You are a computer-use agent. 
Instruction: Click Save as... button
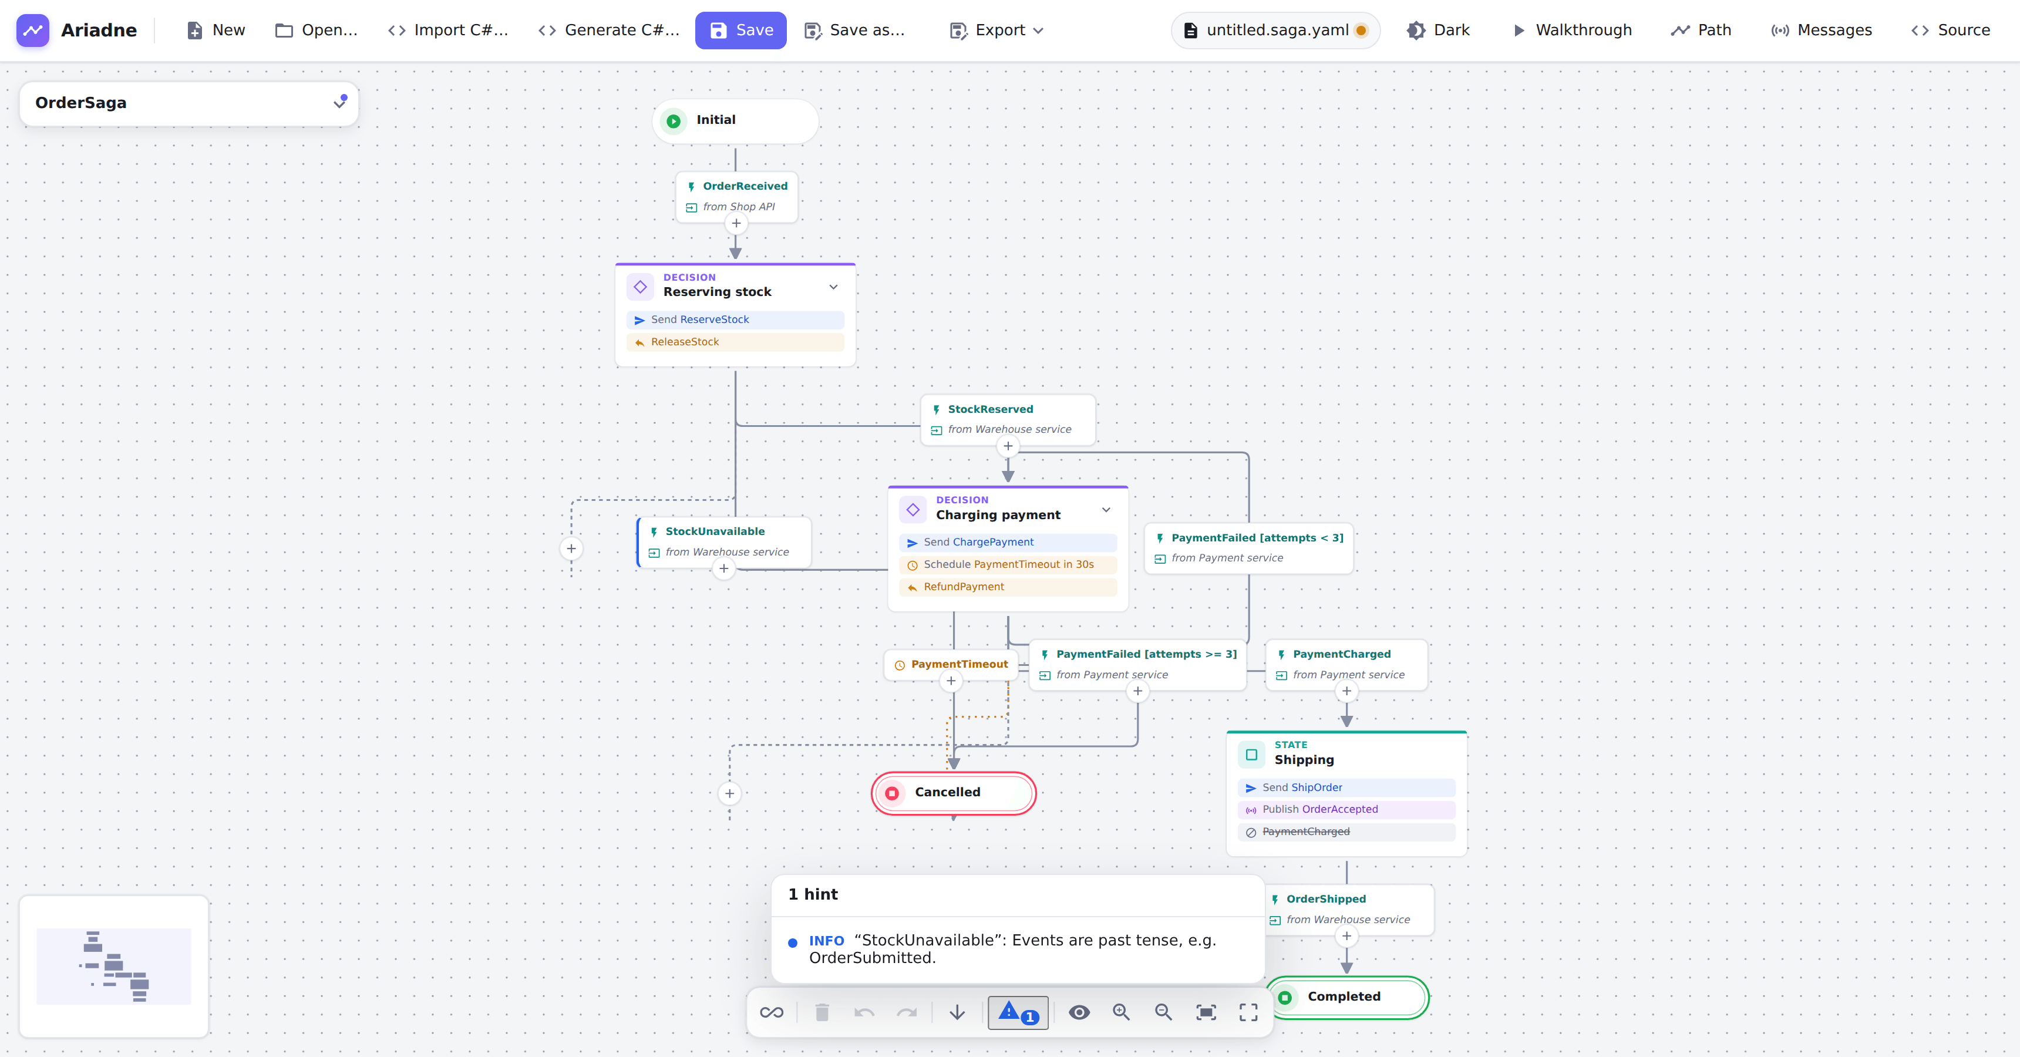(x=855, y=30)
